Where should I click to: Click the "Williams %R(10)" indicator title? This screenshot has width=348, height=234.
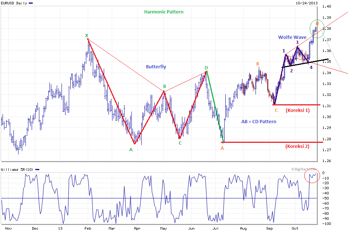17,170
